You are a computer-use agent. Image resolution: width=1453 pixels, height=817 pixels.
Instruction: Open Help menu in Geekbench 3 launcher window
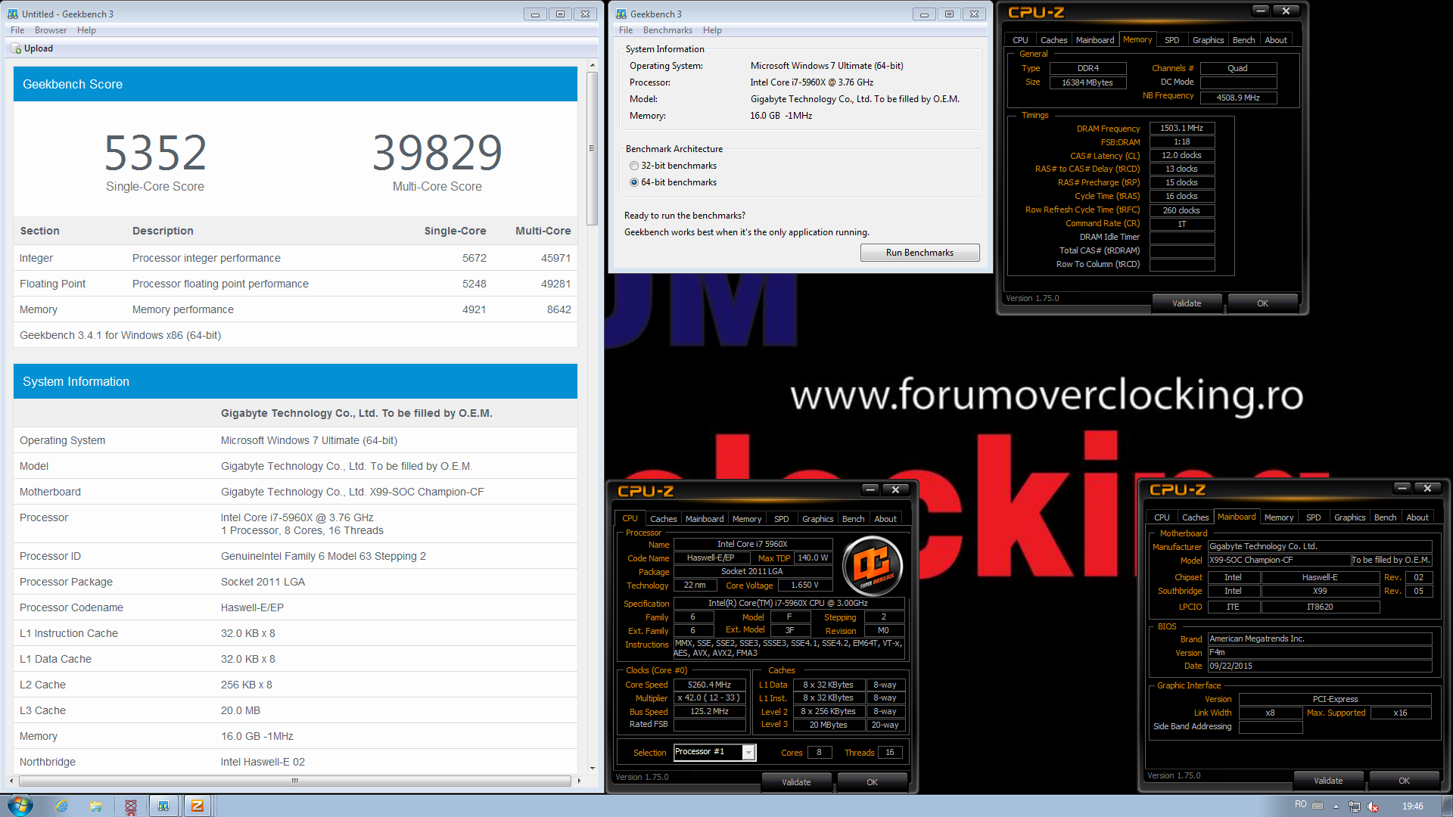[x=712, y=30]
